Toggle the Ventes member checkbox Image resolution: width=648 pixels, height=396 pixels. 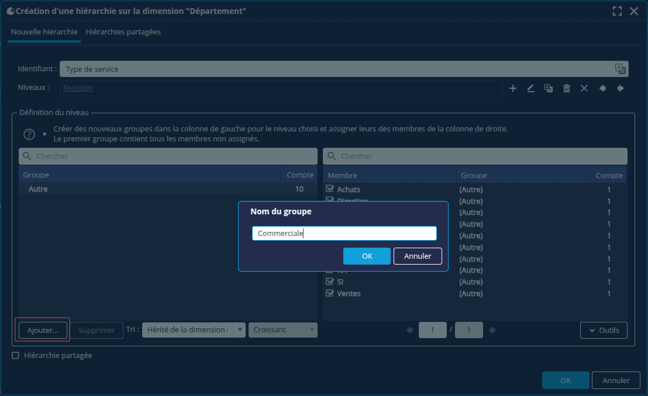330,293
